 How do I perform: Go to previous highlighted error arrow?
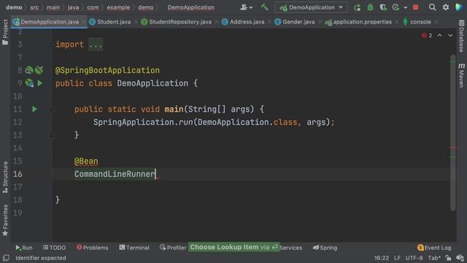click(439, 36)
